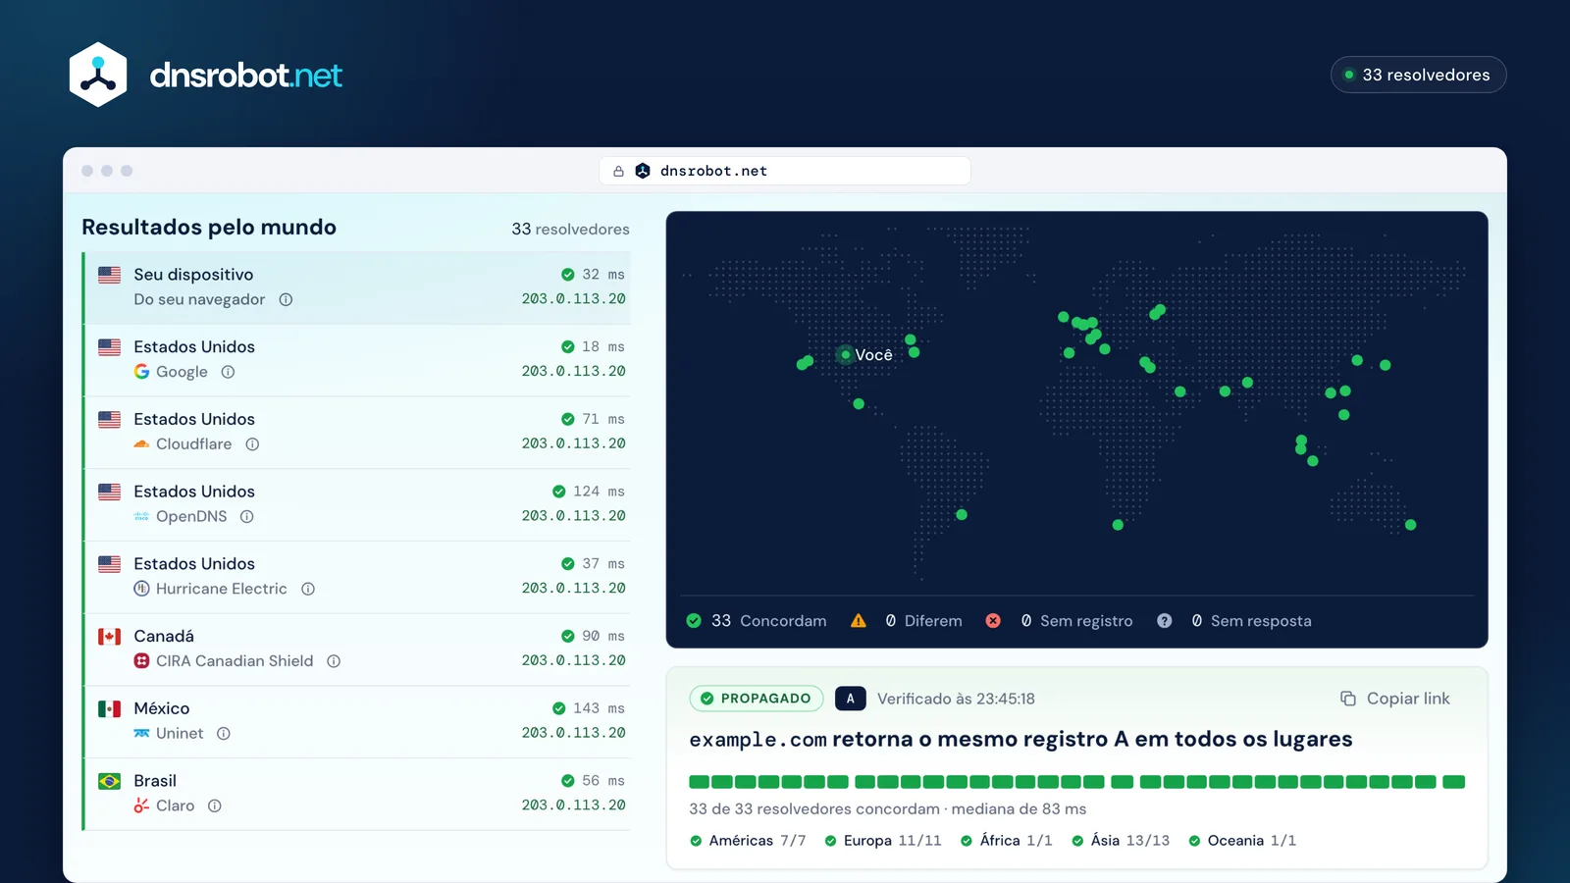This screenshot has width=1570, height=883.
Task: Click the dnsrobot hexagon logo icon
Action: 98,75
